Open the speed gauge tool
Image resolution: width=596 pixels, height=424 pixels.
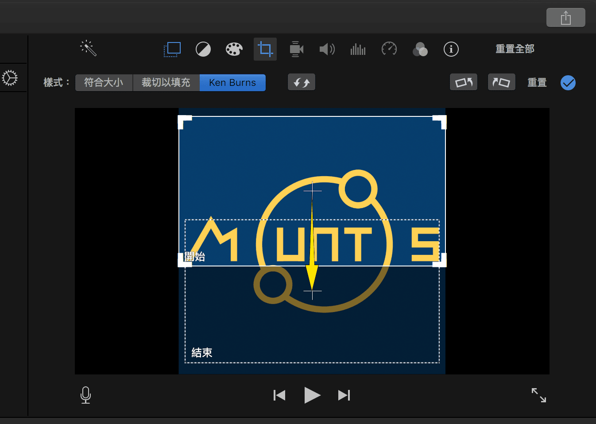click(389, 49)
